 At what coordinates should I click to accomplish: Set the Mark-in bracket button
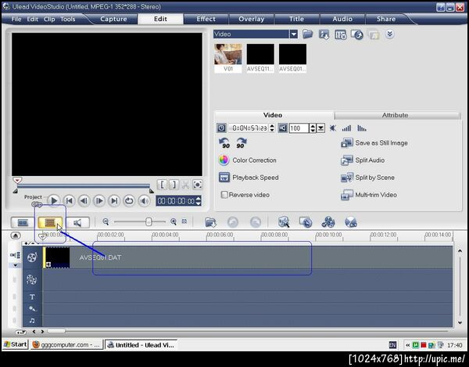(x=162, y=185)
